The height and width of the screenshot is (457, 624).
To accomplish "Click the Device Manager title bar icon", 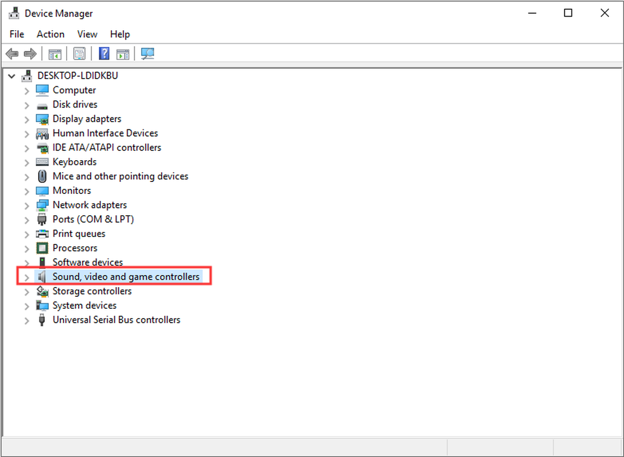I will (14, 13).
